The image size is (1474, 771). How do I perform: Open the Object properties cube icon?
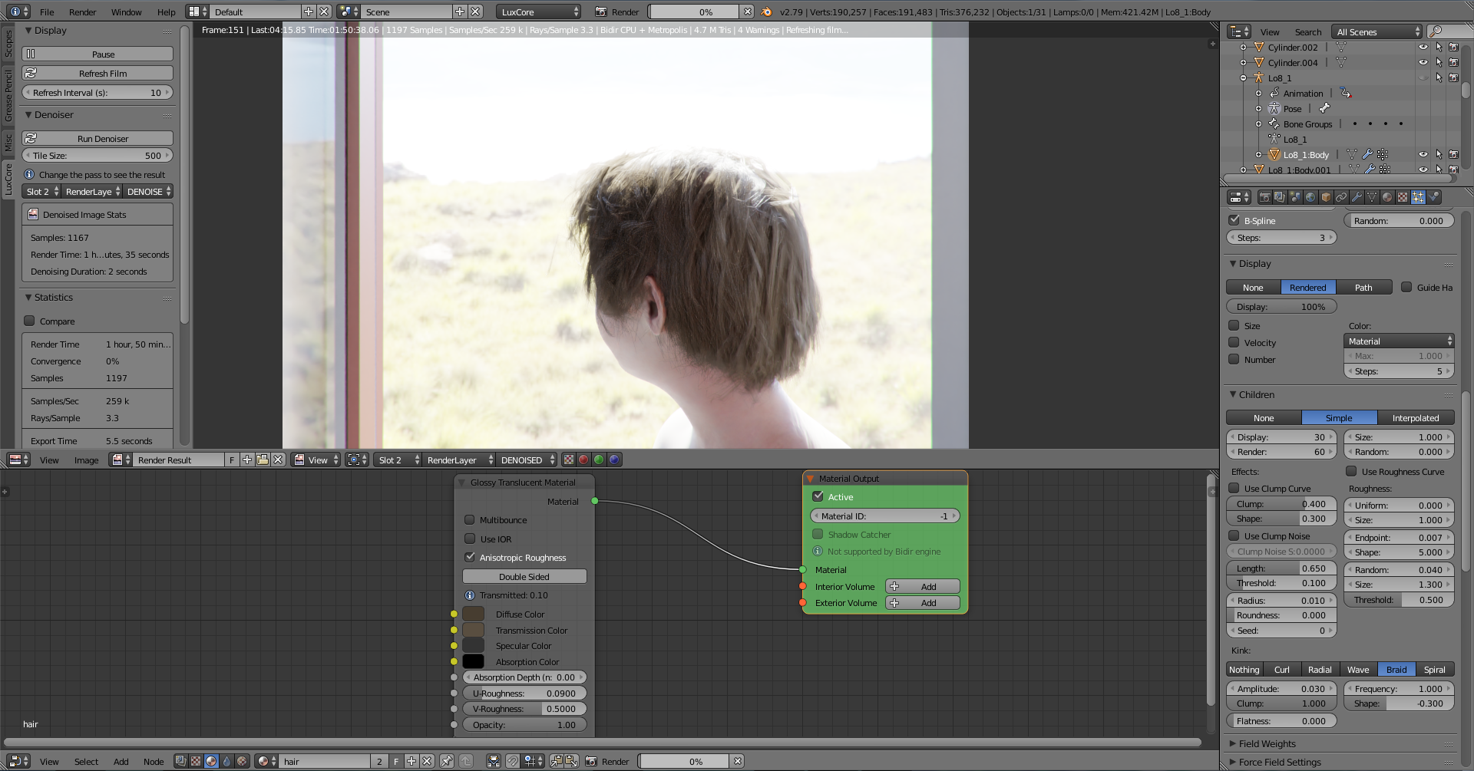[1326, 197]
